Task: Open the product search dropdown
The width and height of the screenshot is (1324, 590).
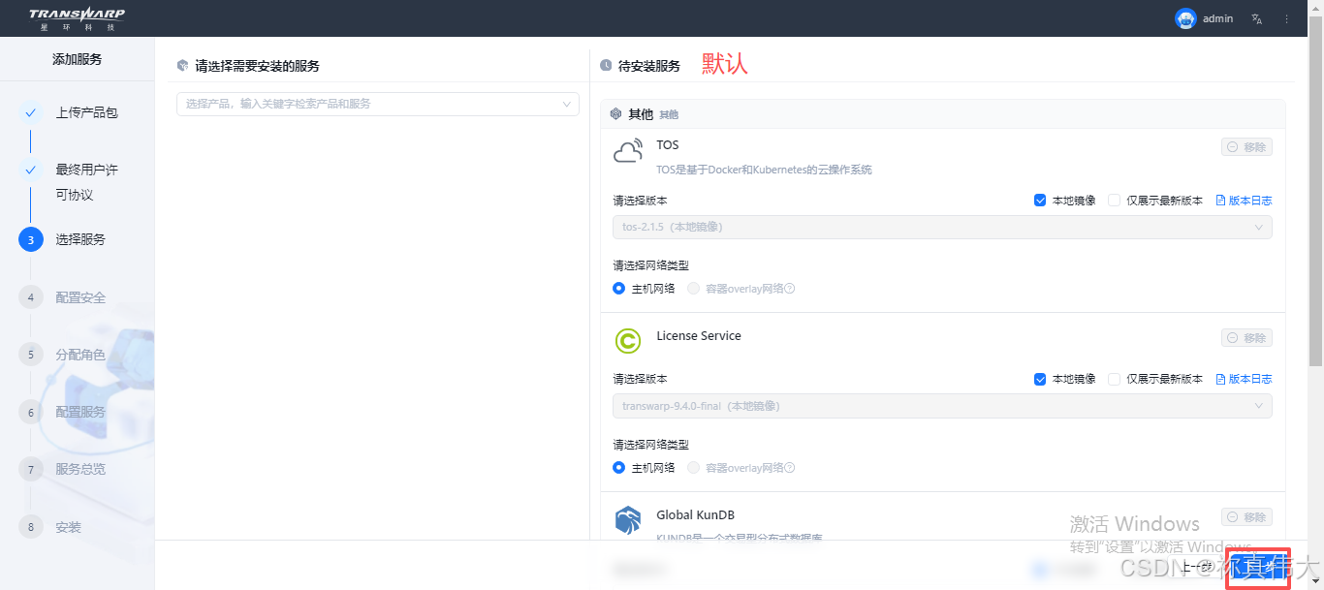Action: pyautogui.click(x=378, y=104)
